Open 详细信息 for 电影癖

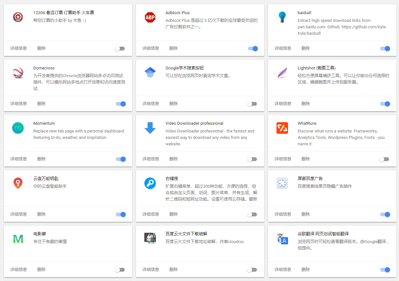(19, 269)
